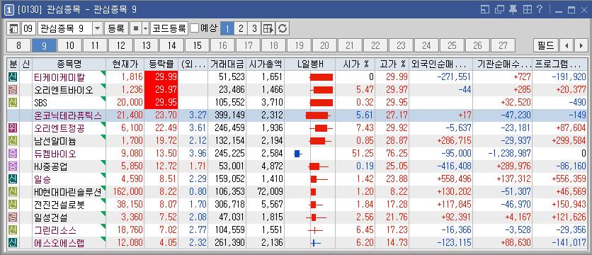
Task: Sort by 종목명 column header
Action: point(69,64)
